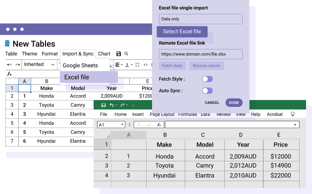The height and width of the screenshot is (194, 312).
Task: Expand the Excel formula bar chevron
Action: pos(295,125)
